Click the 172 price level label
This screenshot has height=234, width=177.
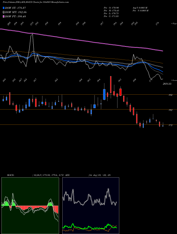point(170,126)
